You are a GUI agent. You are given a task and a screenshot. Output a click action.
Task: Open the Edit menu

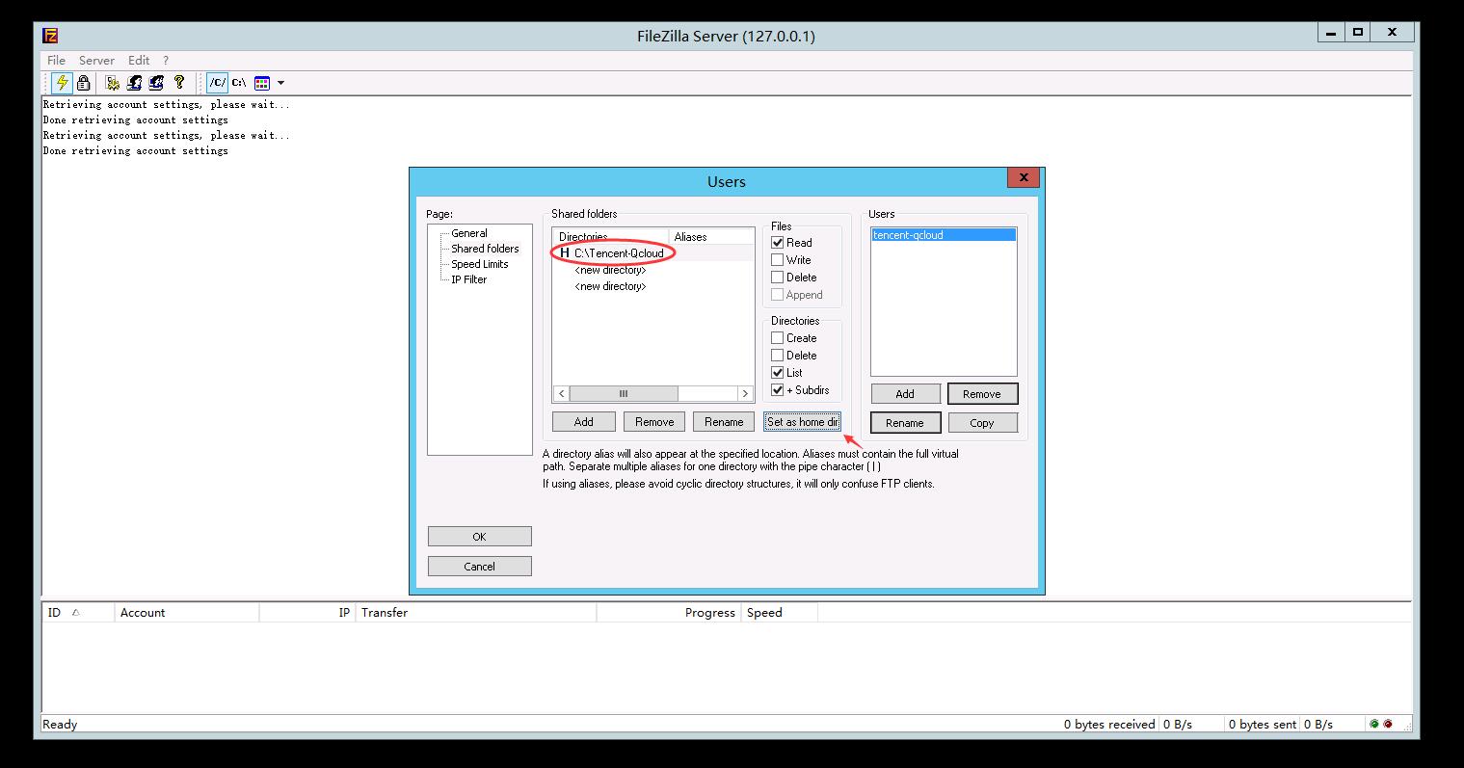139,60
